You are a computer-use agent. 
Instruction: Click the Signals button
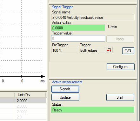65,89
